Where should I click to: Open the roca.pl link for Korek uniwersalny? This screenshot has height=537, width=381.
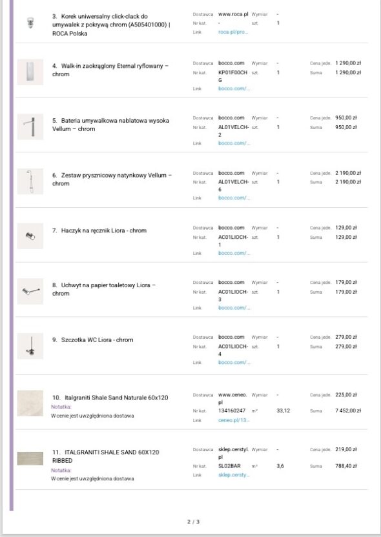click(x=233, y=32)
